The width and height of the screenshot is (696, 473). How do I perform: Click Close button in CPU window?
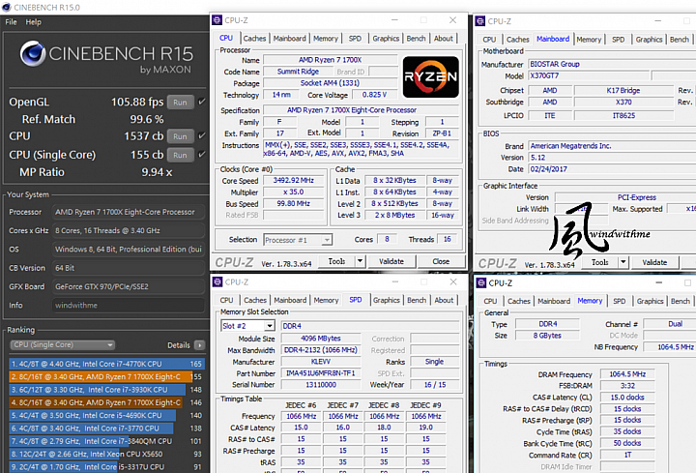(x=441, y=261)
